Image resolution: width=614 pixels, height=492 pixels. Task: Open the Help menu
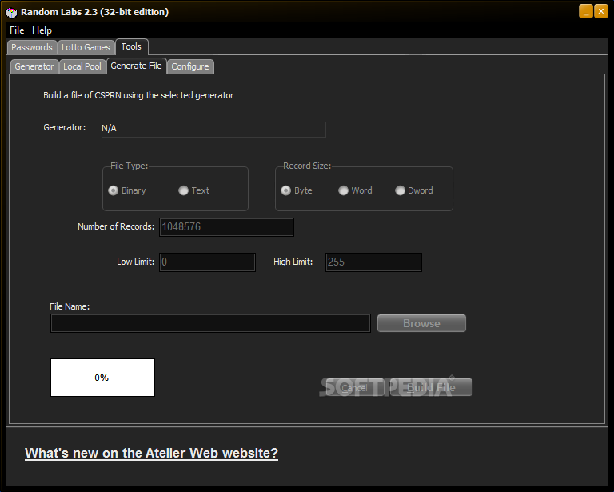pyautogui.click(x=42, y=30)
